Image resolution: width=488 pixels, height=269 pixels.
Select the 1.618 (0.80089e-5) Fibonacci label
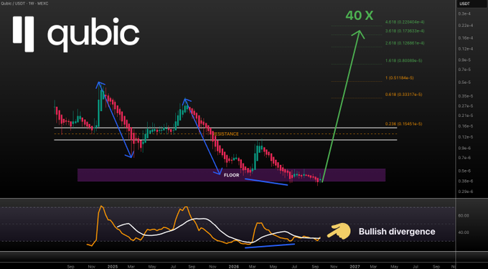403,60
